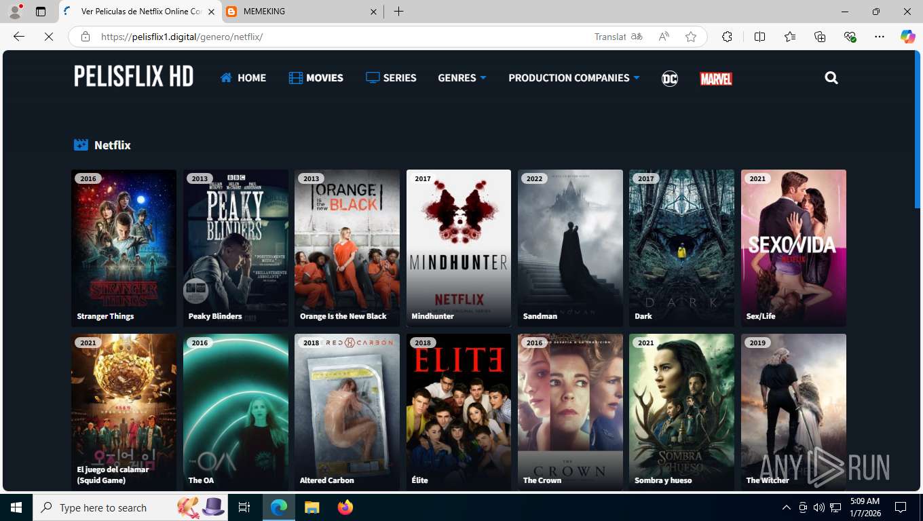Click Edge icon in taskbar
Screen dimensions: 923x521
pyautogui.click(x=278, y=507)
